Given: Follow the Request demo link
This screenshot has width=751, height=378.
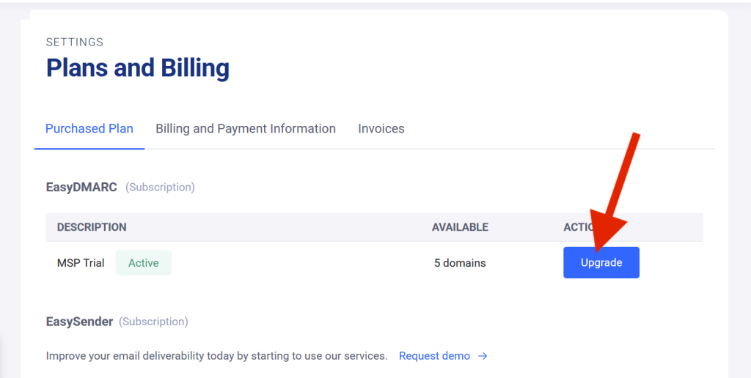Looking at the screenshot, I should 434,356.
